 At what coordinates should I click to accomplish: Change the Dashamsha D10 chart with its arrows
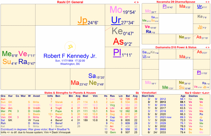tap(207, 47)
